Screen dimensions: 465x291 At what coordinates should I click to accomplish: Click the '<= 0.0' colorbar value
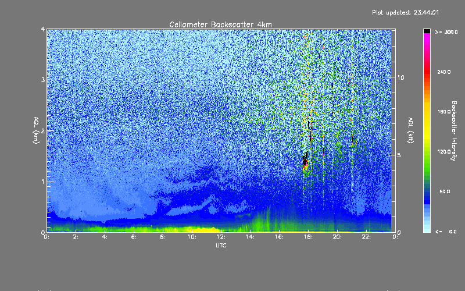446,231
